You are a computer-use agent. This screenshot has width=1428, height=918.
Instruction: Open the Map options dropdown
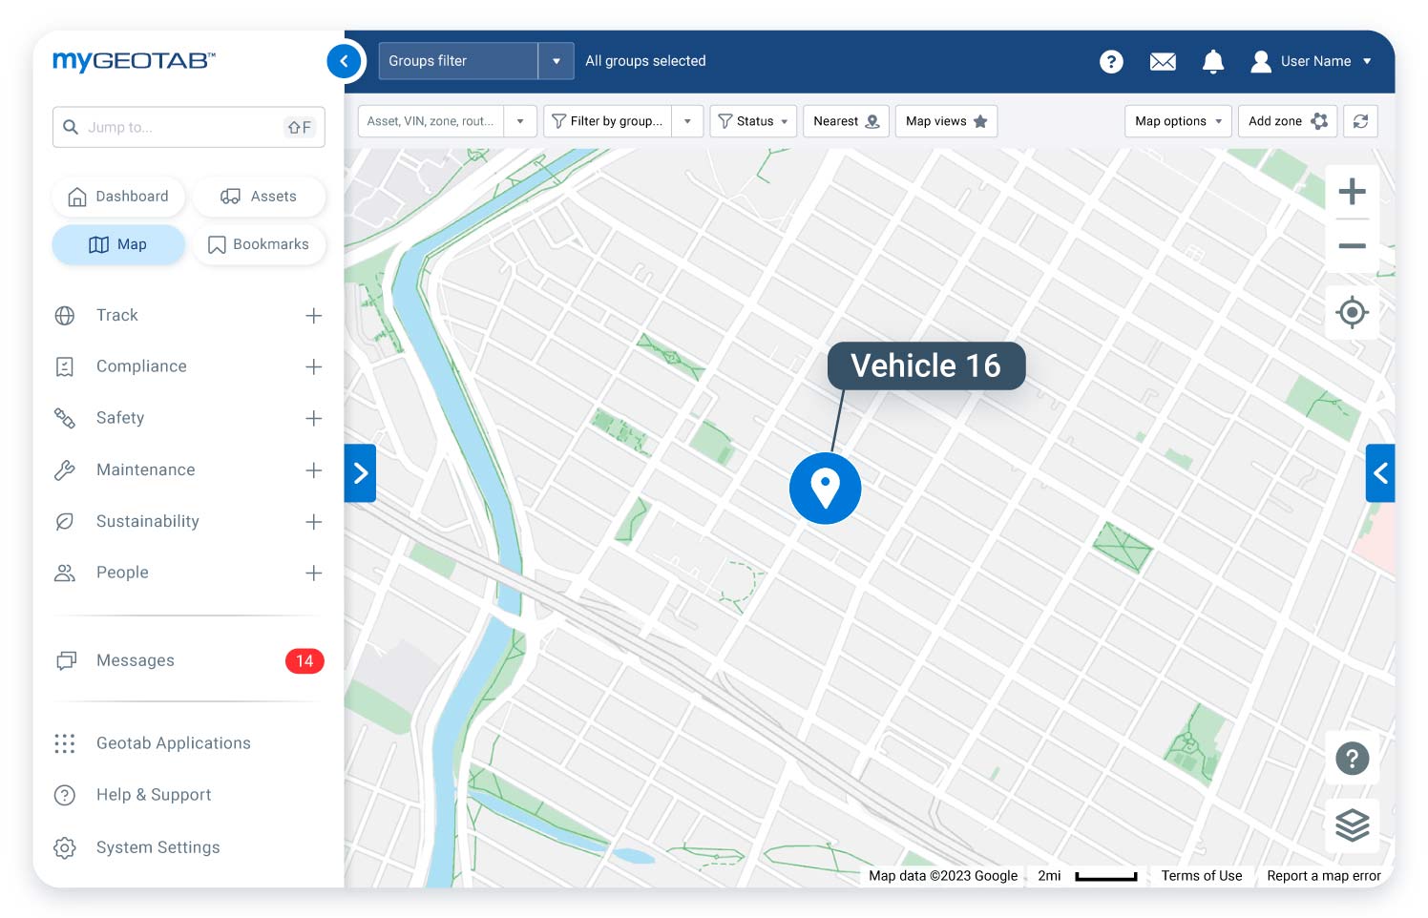click(1178, 121)
